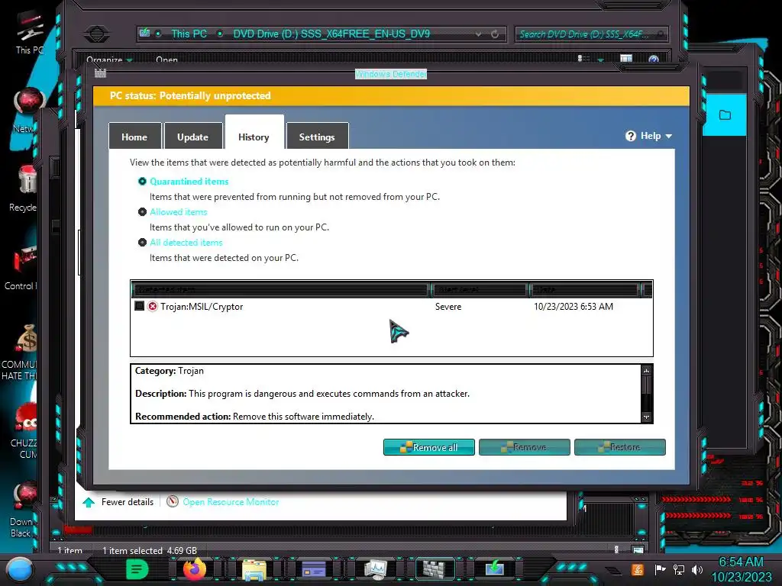Launch Firefox from the taskbar
The width and height of the screenshot is (782, 586).
pos(195,568)
